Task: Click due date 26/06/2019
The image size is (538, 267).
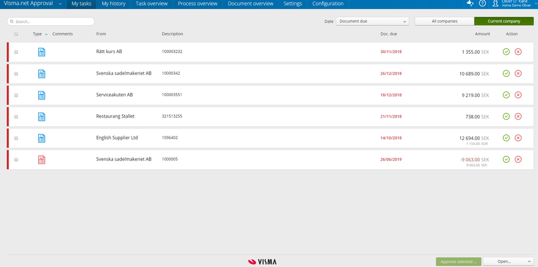Action: (391, 160)
